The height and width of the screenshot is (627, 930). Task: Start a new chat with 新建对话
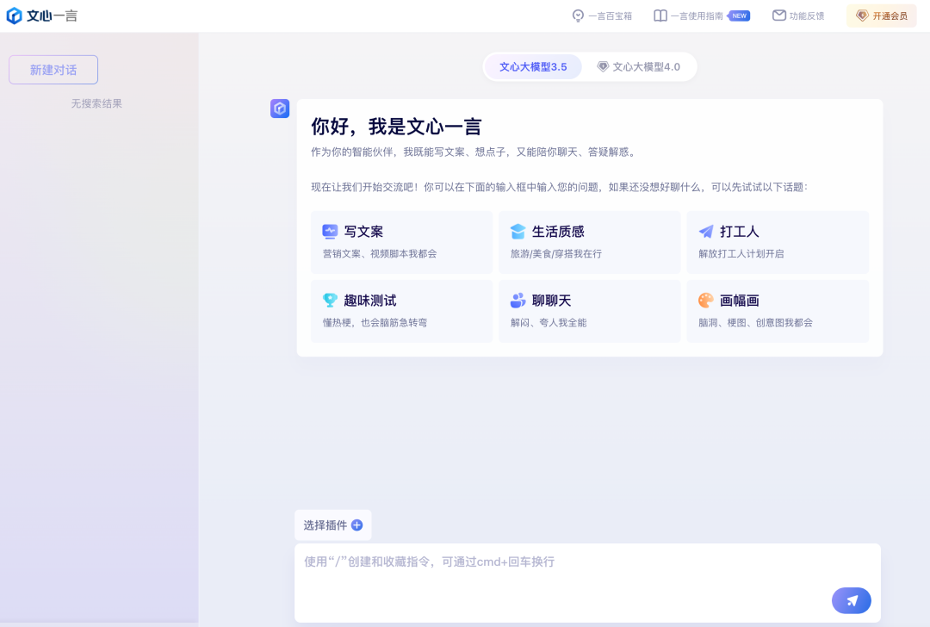pyautogui.click(x=53, y=70)
